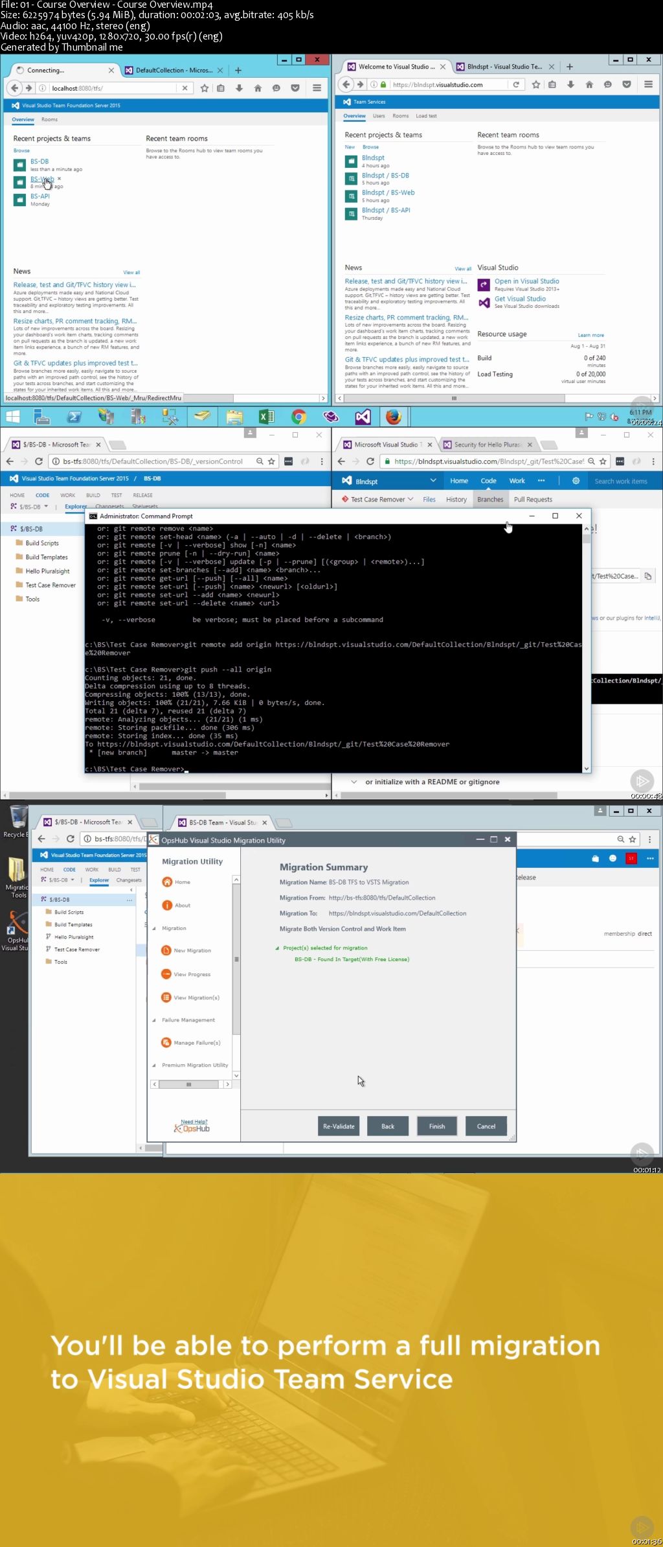663x1547 pixels.
Task: Collapse 'Project(s) selected for migration' tree node
Action: coord(277,948)
